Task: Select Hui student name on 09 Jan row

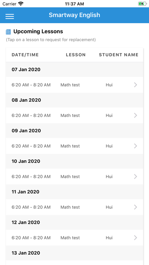Action: click(x=109, y=146)
